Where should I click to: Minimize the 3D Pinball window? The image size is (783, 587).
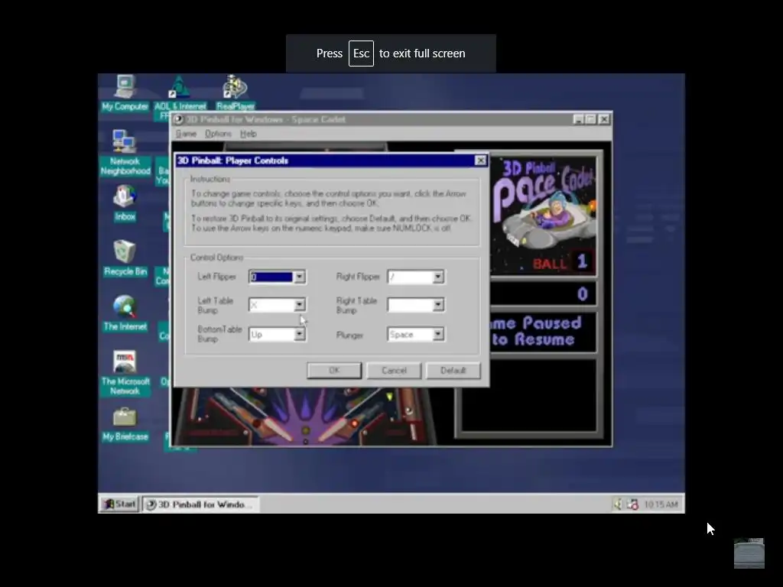(578, 119)
